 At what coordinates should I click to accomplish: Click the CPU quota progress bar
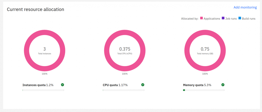point(124,90)
